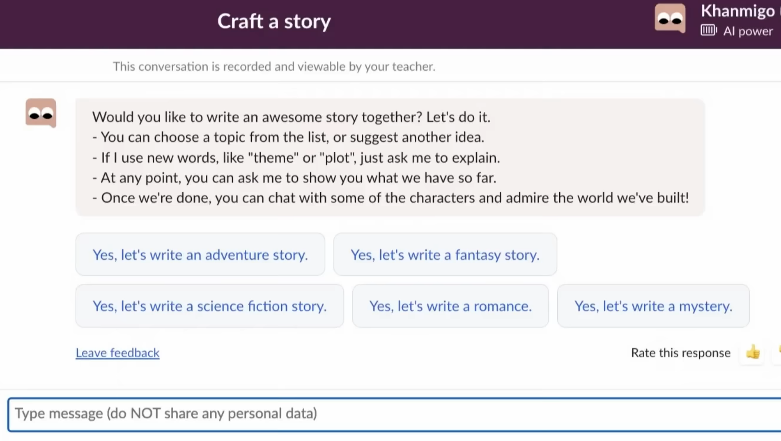Select "Yes, let's write a science fiction story."
Screen dimensions: 781x441
pyautogui.click(x=209, y=306)
